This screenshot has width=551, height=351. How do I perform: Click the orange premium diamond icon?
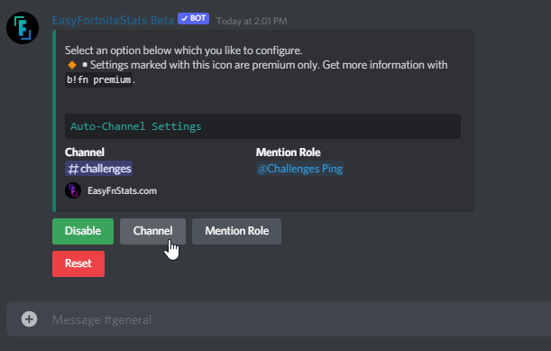coord(71,65)
